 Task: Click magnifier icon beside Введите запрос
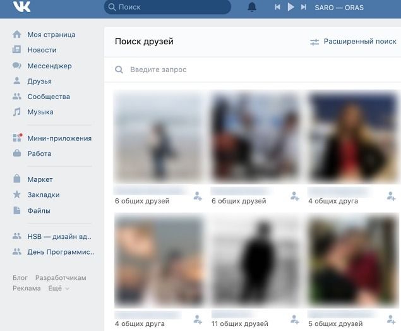[119, 69]
